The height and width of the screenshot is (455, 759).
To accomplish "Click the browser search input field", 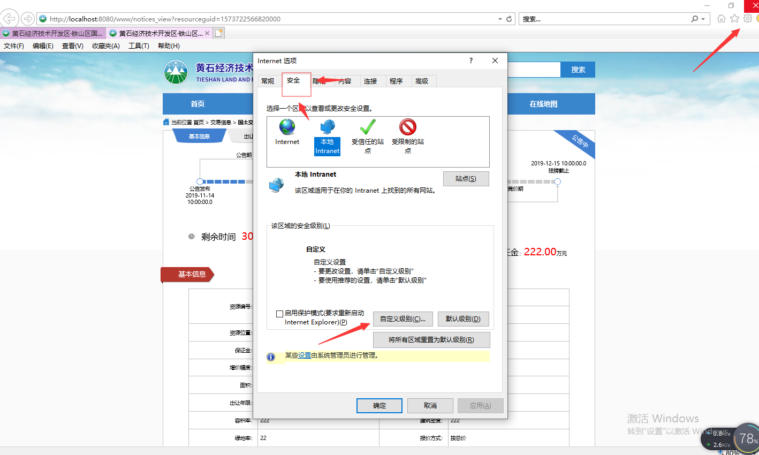I will (x=605, y=19).
